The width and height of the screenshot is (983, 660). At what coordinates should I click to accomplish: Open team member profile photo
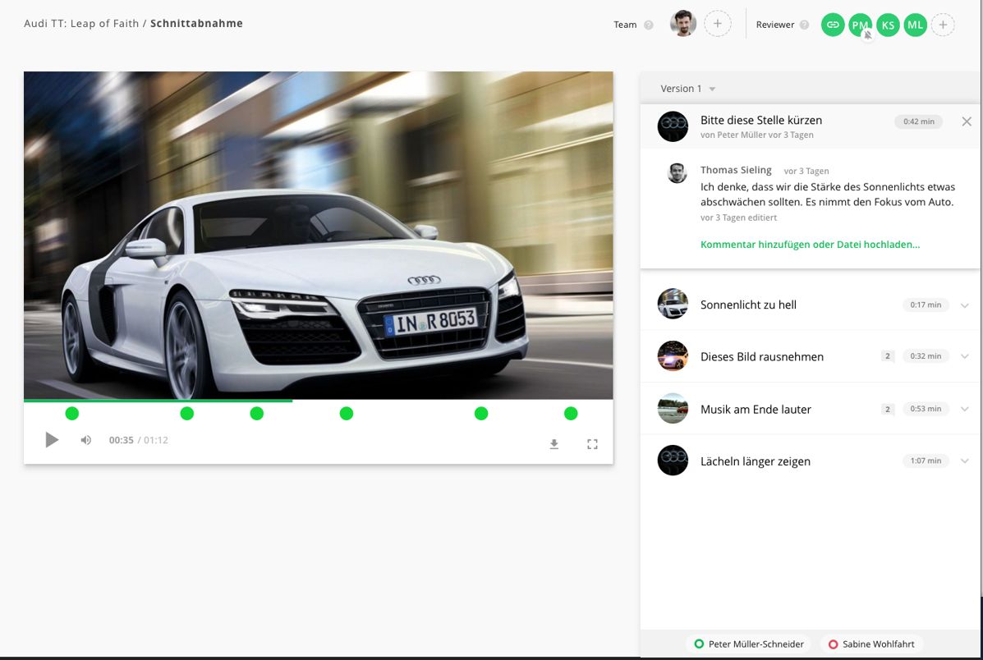tap(683, 24)
